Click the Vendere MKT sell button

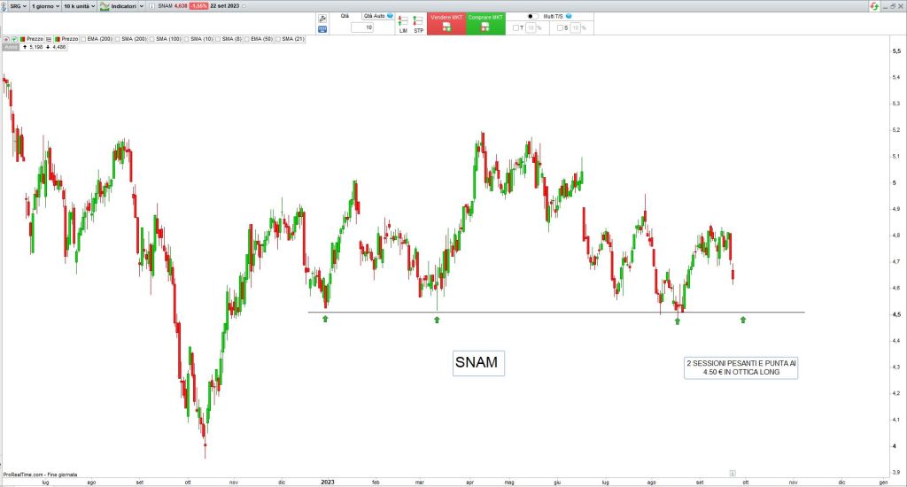(x=446, y=24)
